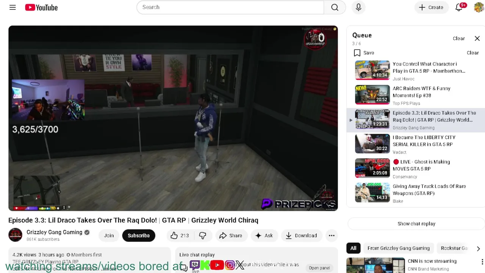This screenshot has width=485, height=273.
Task: Click the Vadact channel text
Action: coord(399,152)
